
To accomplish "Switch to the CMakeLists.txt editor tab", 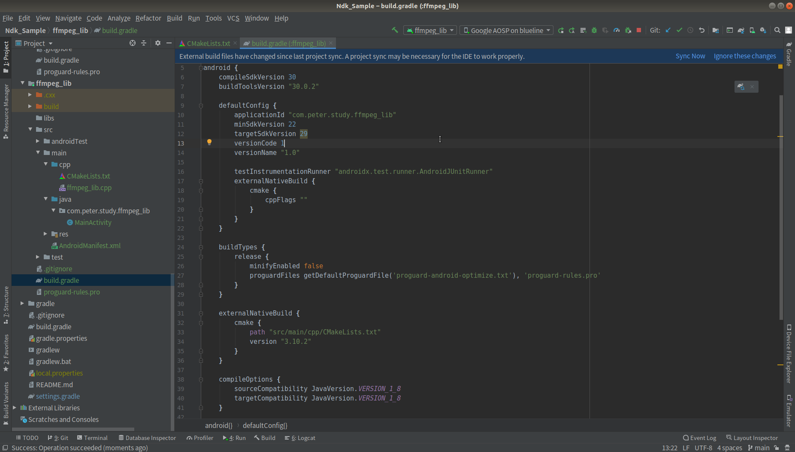I will (x=209, y=43).
